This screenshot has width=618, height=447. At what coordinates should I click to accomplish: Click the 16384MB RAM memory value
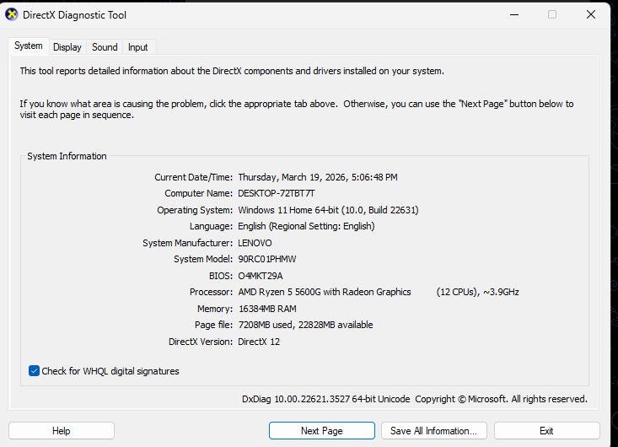[x=267, y=309]
